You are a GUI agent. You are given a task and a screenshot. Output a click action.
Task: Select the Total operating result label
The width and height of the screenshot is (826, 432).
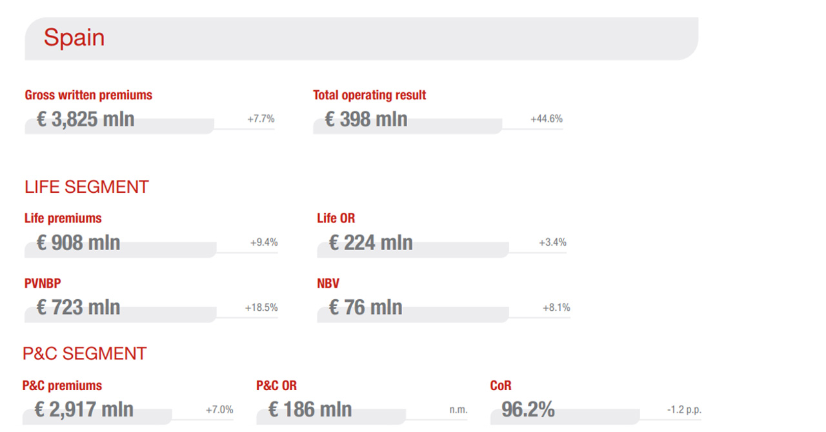tap(370, 95)
